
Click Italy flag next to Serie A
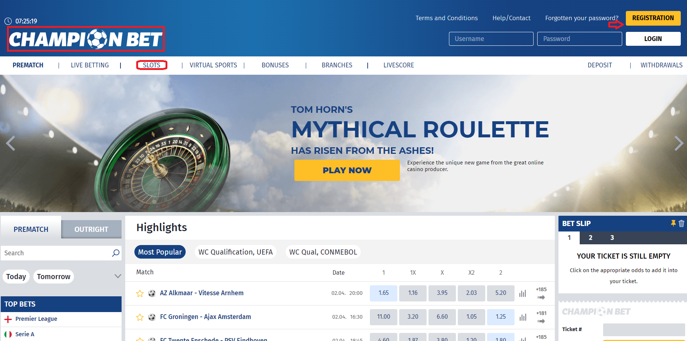coord(8,334)
